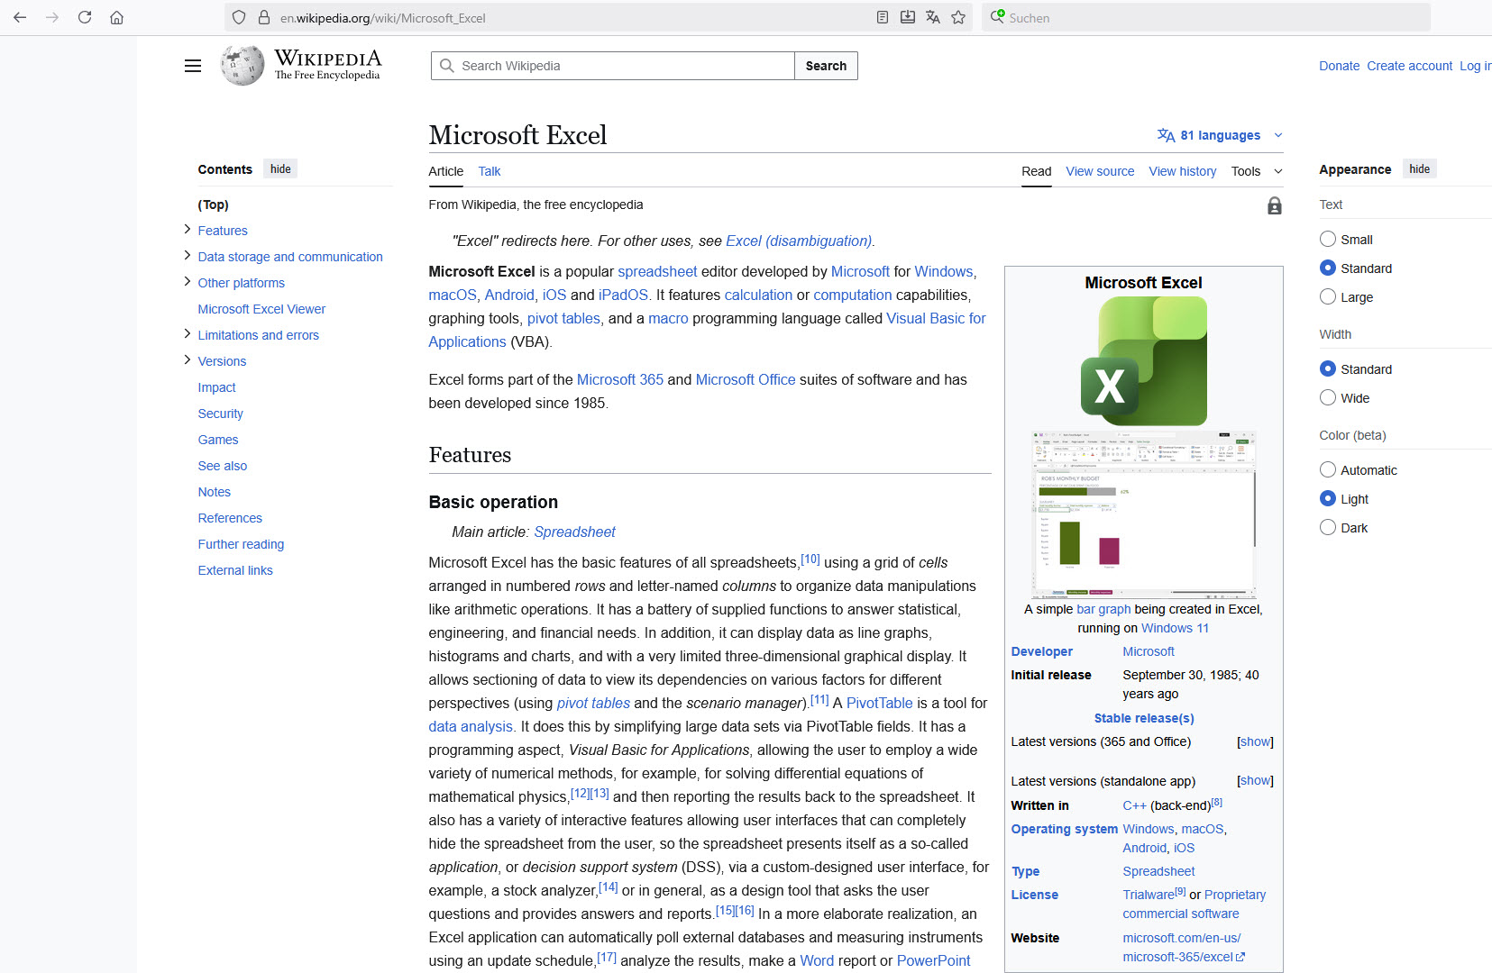Toggle reader view icon in address bar
The width and height of the screenshot is (1492, 973).
pyautogui.click(x=883, y=17)
